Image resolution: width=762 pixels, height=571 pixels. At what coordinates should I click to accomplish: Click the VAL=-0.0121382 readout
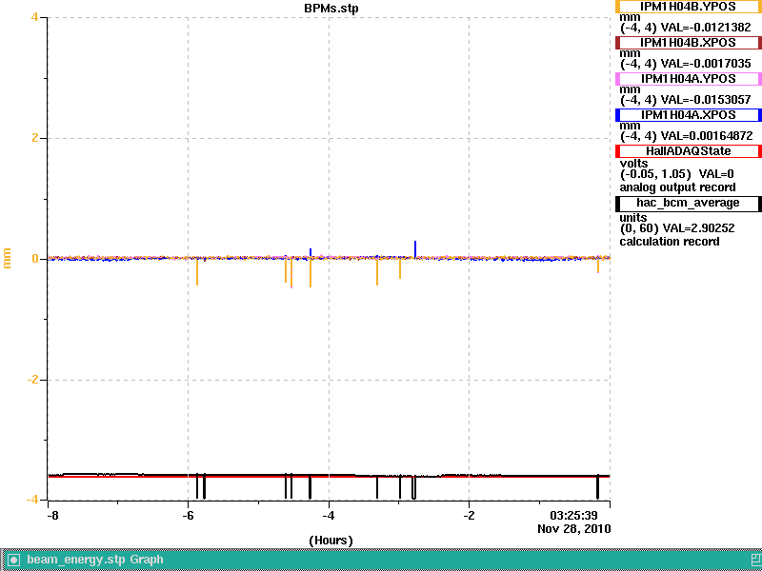(x=706, y=28)
